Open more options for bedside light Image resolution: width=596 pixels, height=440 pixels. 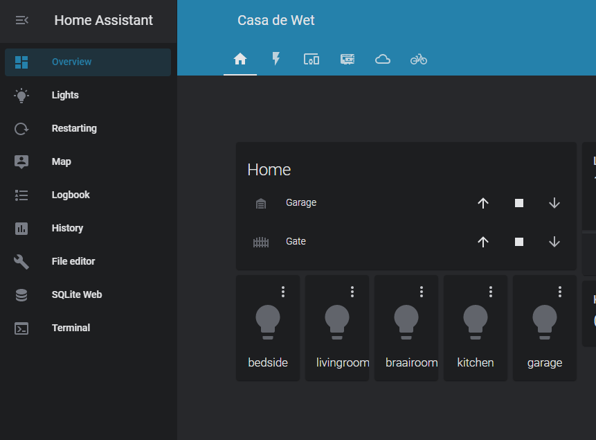(283, 292)
